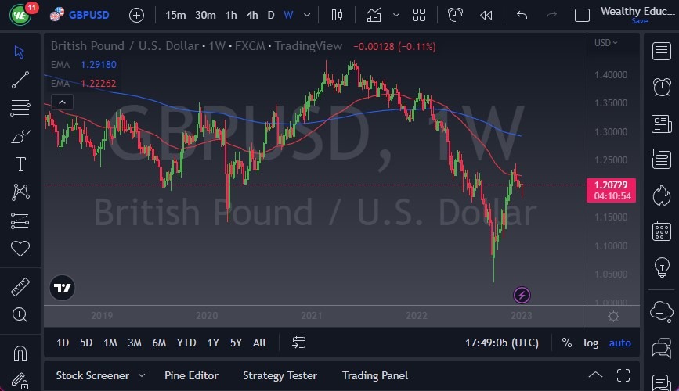Toggle percent scale

click(566, 343)
